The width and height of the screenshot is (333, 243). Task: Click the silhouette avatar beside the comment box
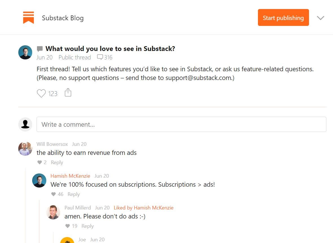[25, 124]
